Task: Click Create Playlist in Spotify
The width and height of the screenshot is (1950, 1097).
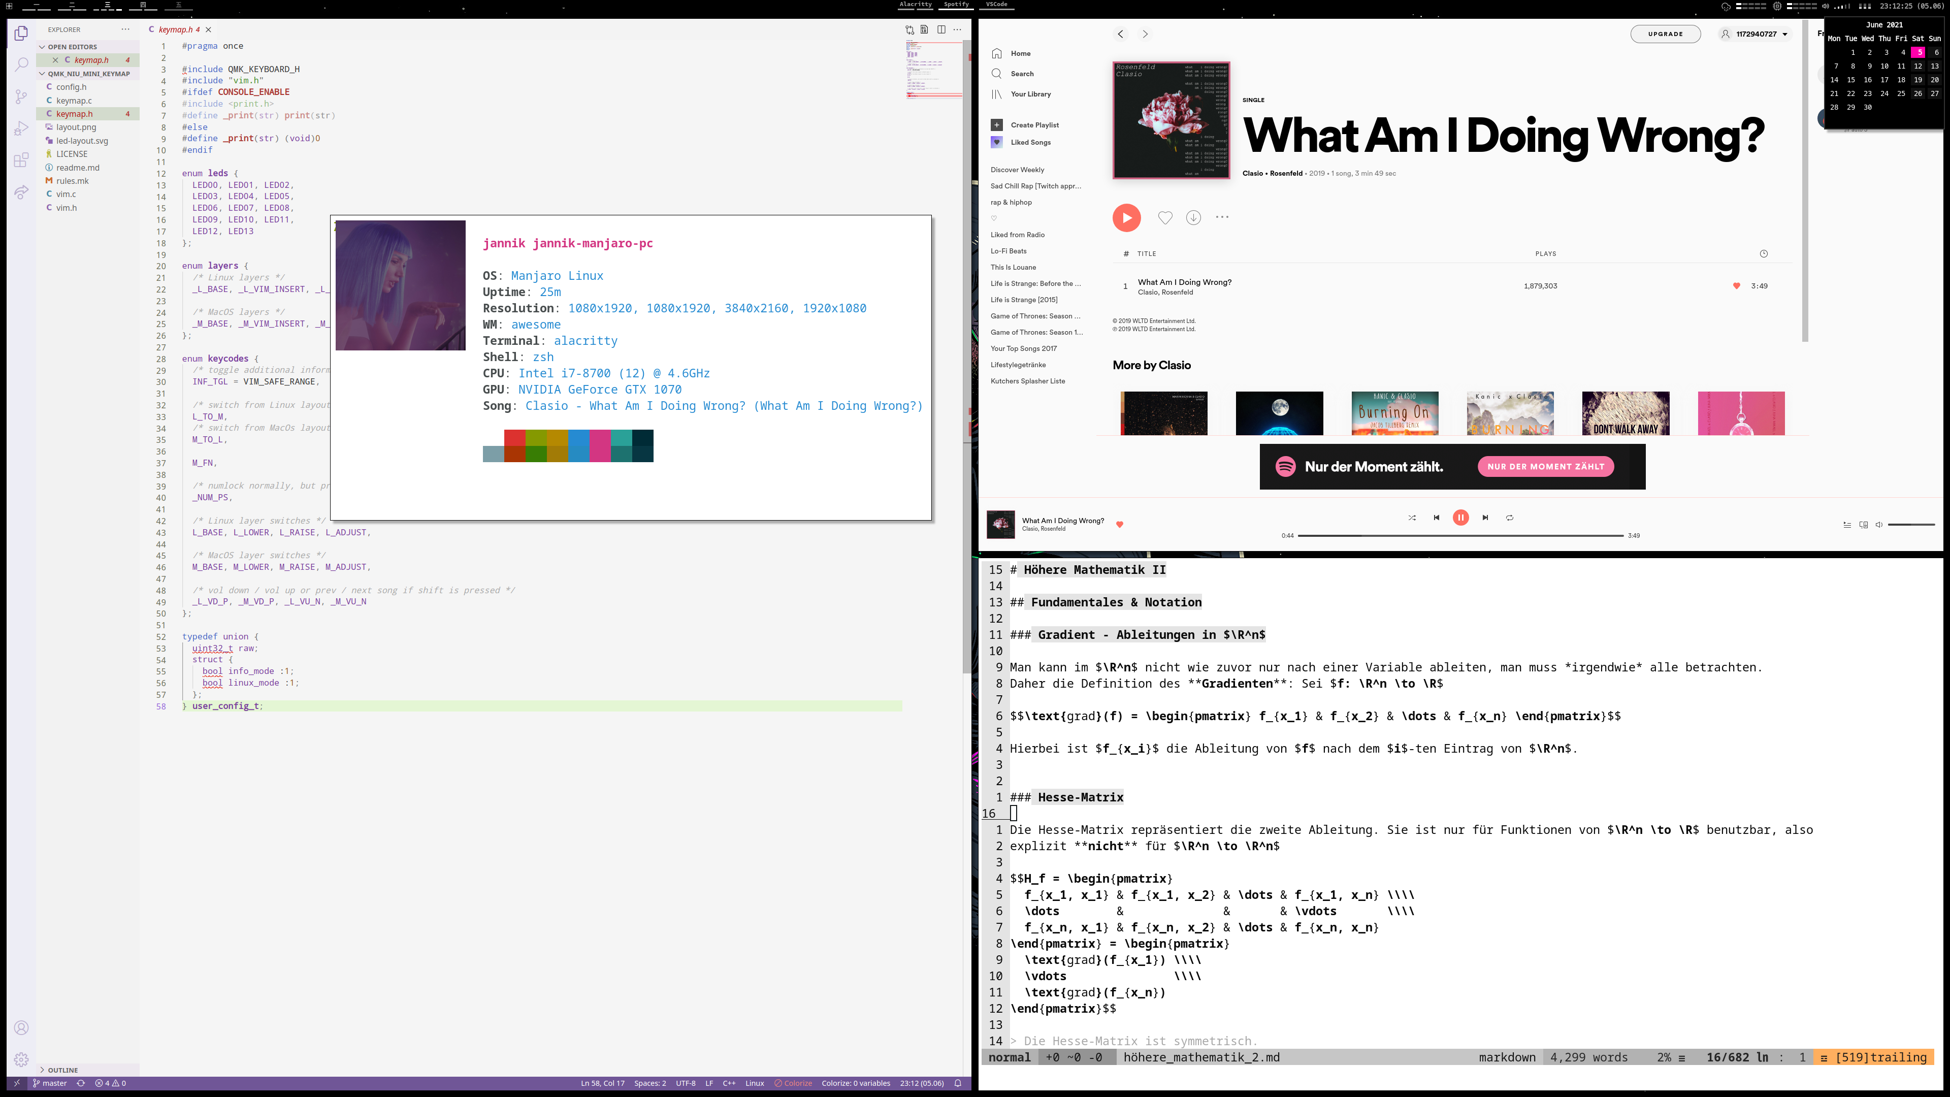Action: click(1025, 125)
